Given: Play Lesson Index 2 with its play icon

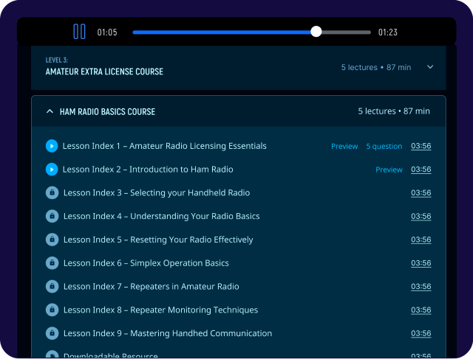Looking at the screenshot, I should [52, 170].
